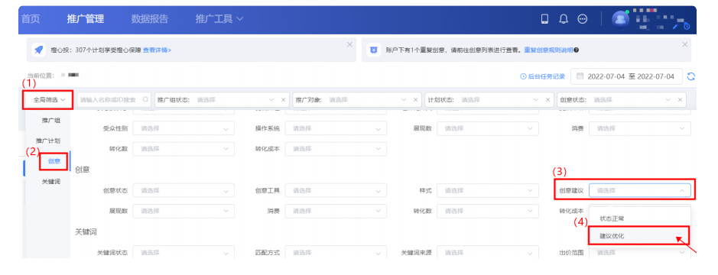Go to the 首页 tab
This screenshot has width=718, height=275.
[31, 19]
